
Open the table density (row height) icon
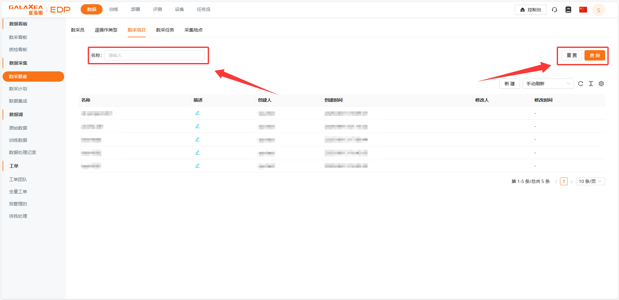591,84
